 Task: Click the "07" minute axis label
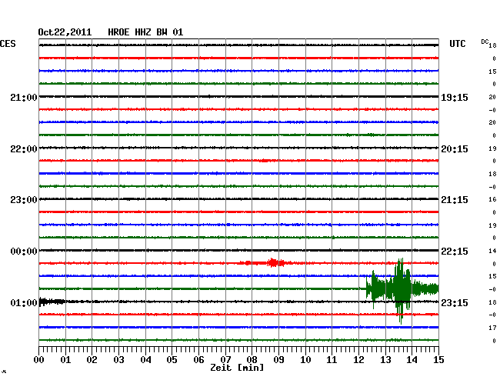[225, 359]
